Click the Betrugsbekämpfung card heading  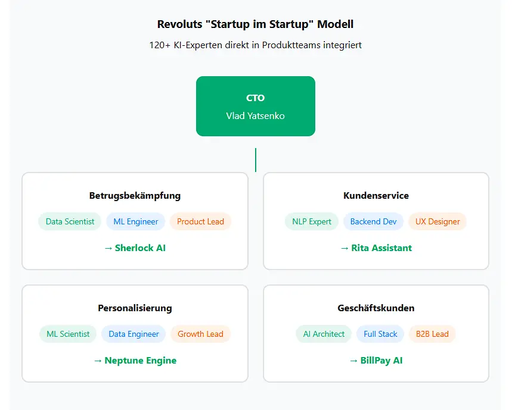[x=135, y=196]
